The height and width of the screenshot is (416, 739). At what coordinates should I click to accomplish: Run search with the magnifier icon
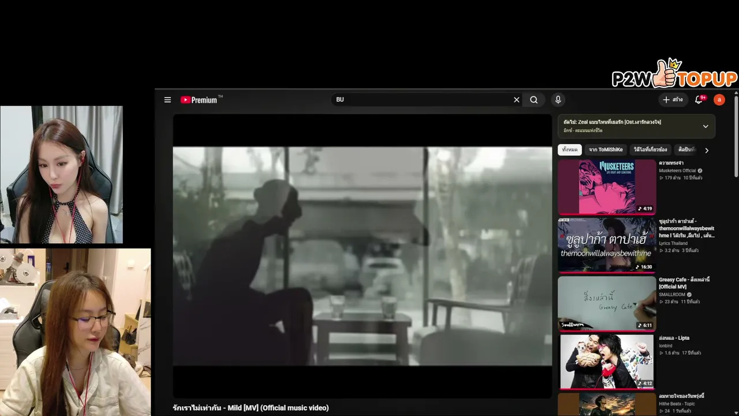point(534,100)
